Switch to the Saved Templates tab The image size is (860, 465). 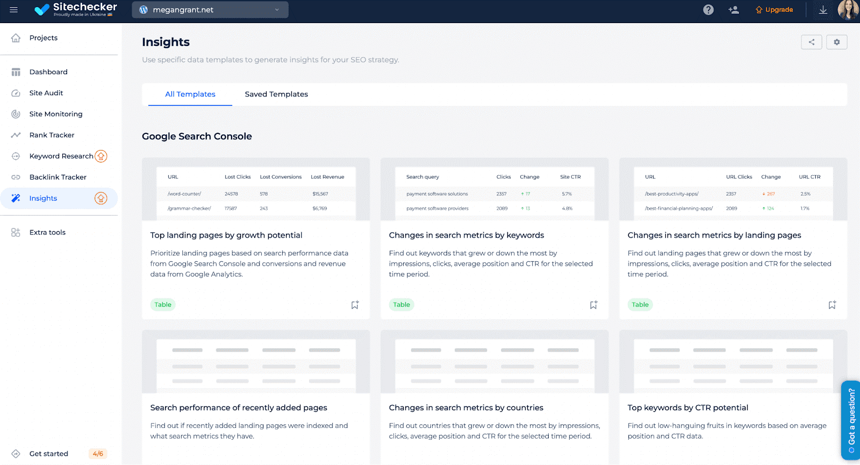coord(276,94)
